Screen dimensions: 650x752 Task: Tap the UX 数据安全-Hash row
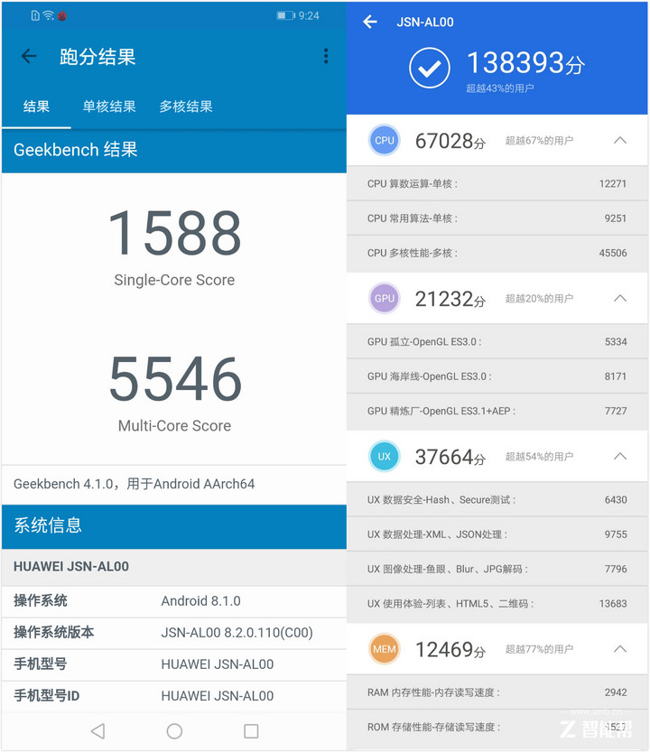497,500
